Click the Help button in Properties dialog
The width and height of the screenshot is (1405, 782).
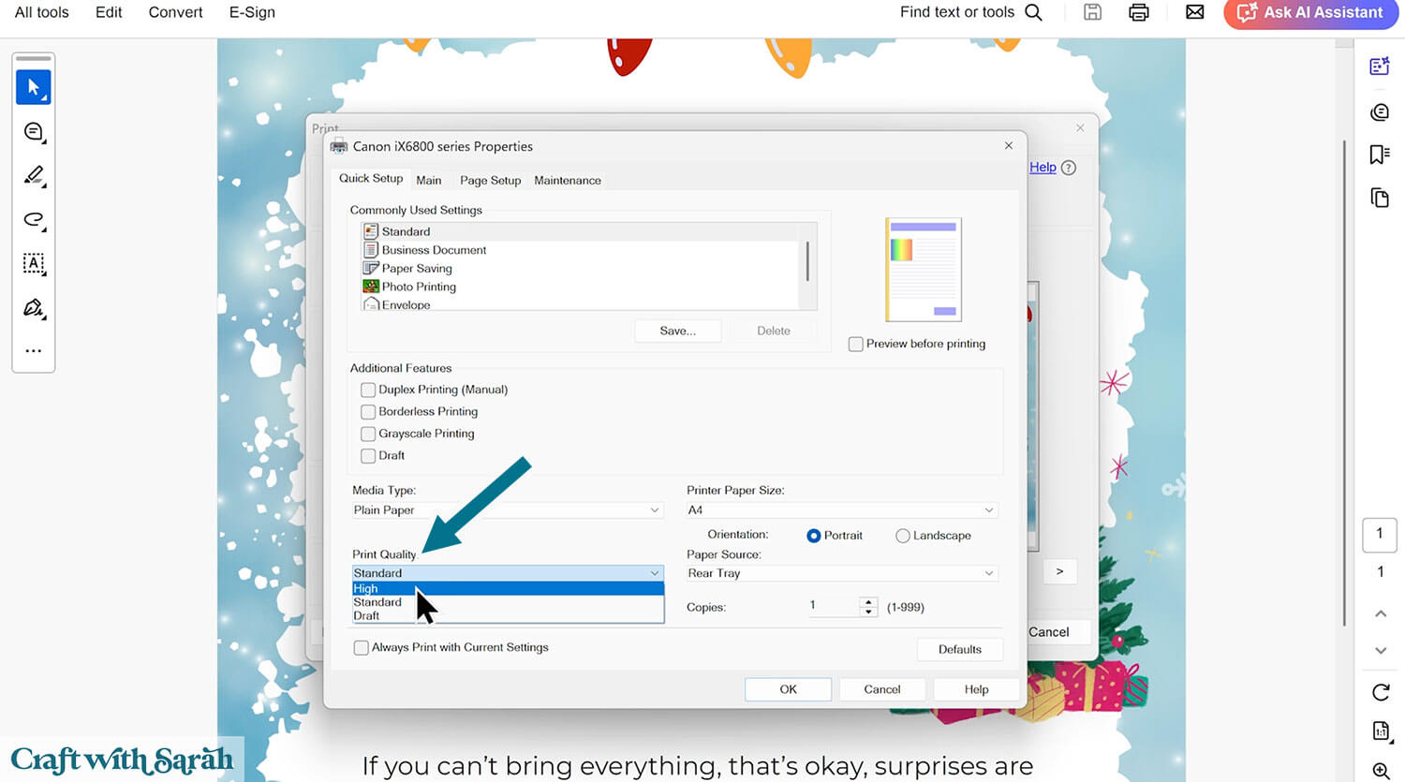(976, 689)
